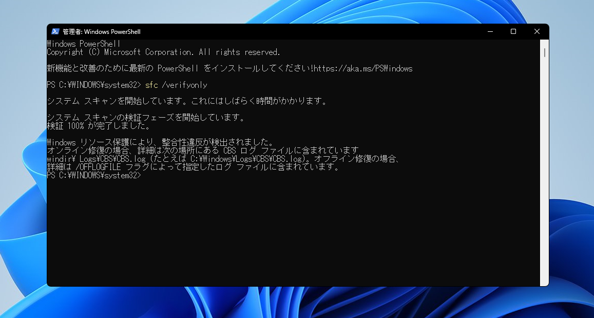
Task: Close the PowerShell window
Action: 537,31
